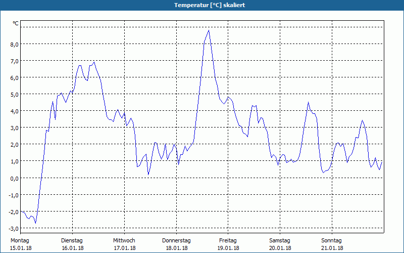The width and height of the screenshot is (404, 253).
Task: Click the date 19.01.18
Action: 229,248
